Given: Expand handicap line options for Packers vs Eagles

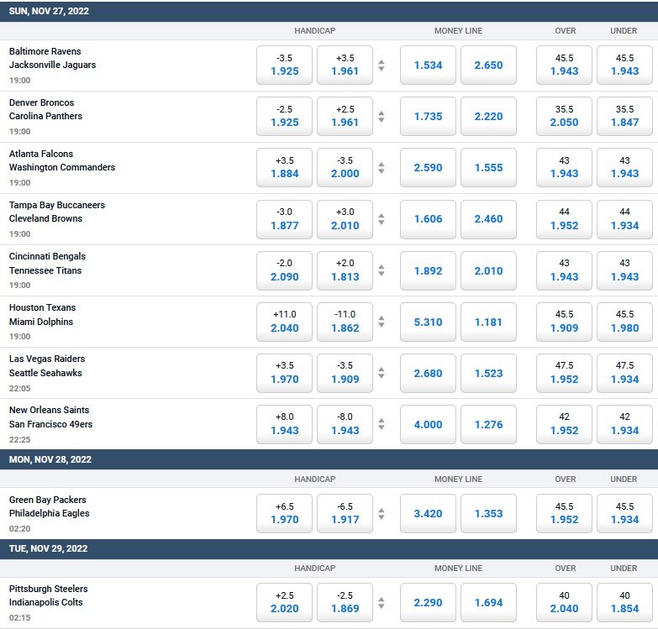Looking at the screenshot, I should [382, 514].
